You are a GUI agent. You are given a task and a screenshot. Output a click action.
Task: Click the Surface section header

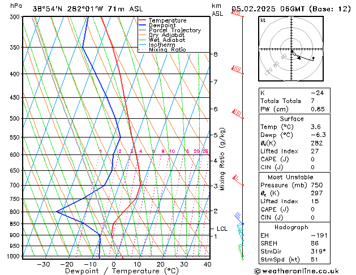pos(291,119)
